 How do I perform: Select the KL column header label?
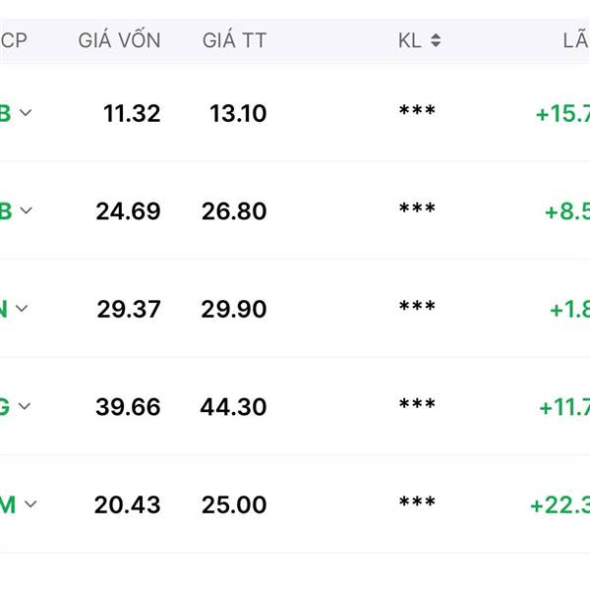point(410,40)
